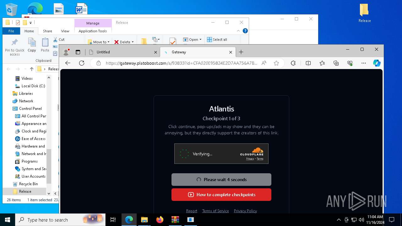The width and height of the screenshot is (402, 226).
Task: Collapse the Explorer ribbon chevron
Action: coord(238,31)
